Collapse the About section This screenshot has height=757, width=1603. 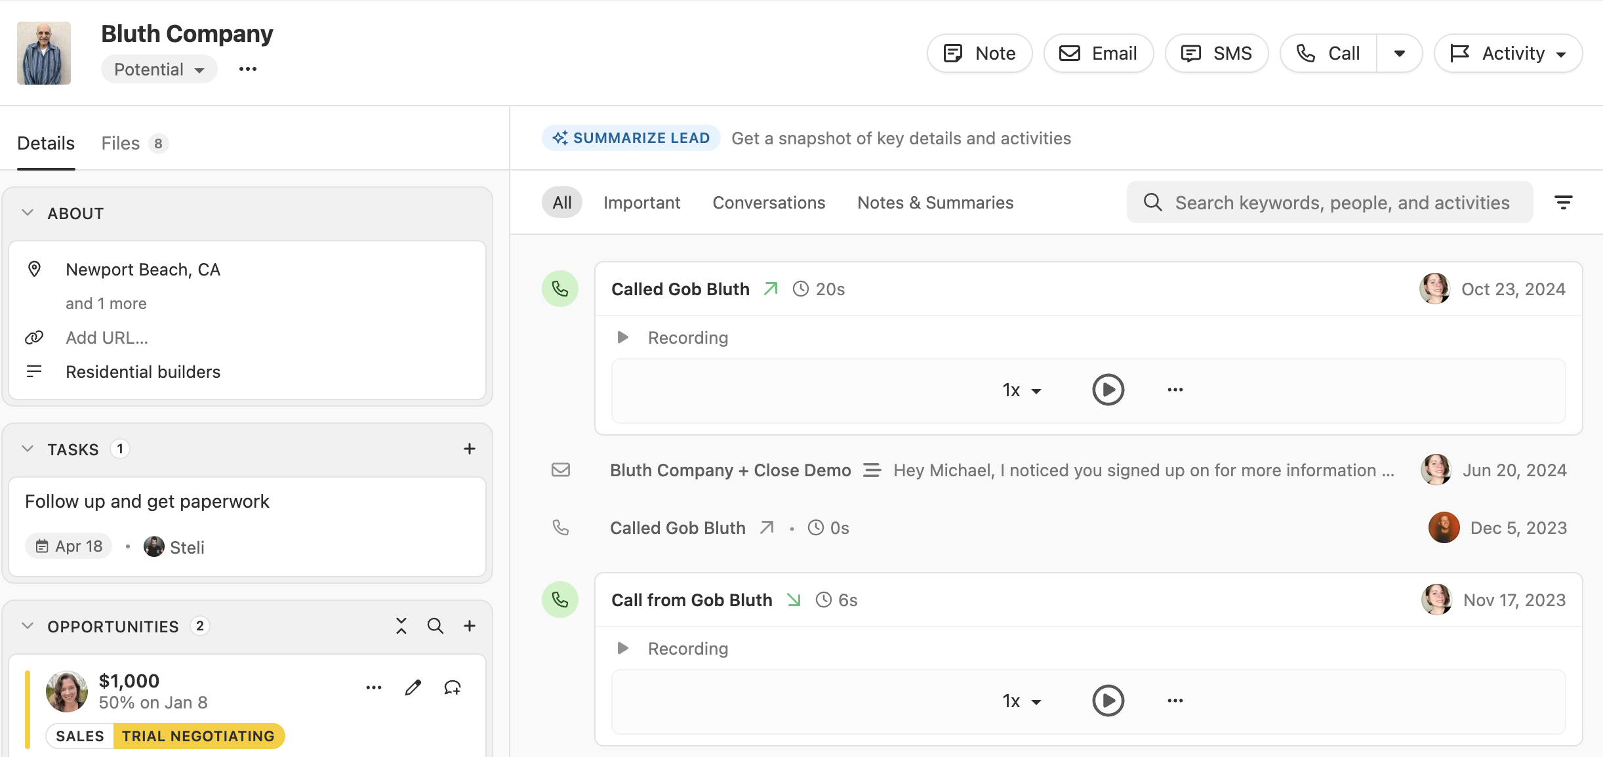click(28, 213)
